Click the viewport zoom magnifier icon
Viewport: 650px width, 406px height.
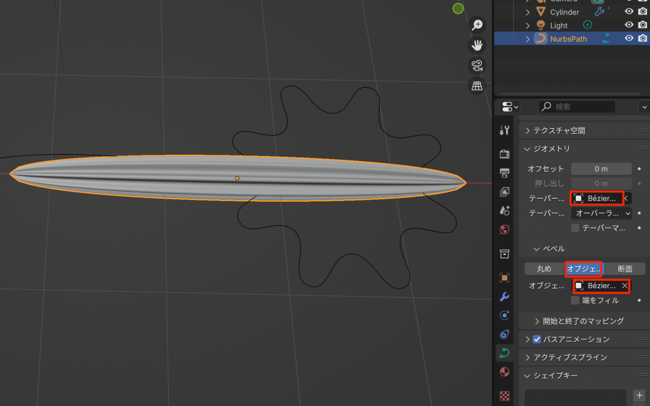(x=477, y=25)
